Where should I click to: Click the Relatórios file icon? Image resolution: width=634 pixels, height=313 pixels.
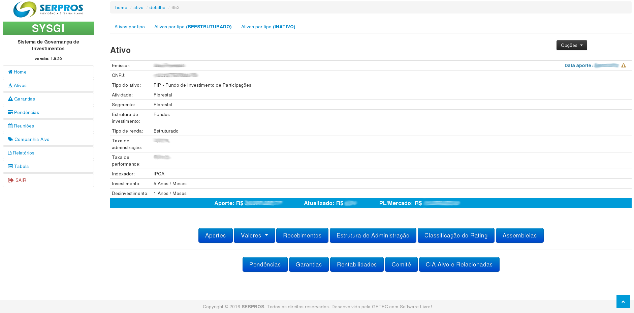[x=10, y=153]
